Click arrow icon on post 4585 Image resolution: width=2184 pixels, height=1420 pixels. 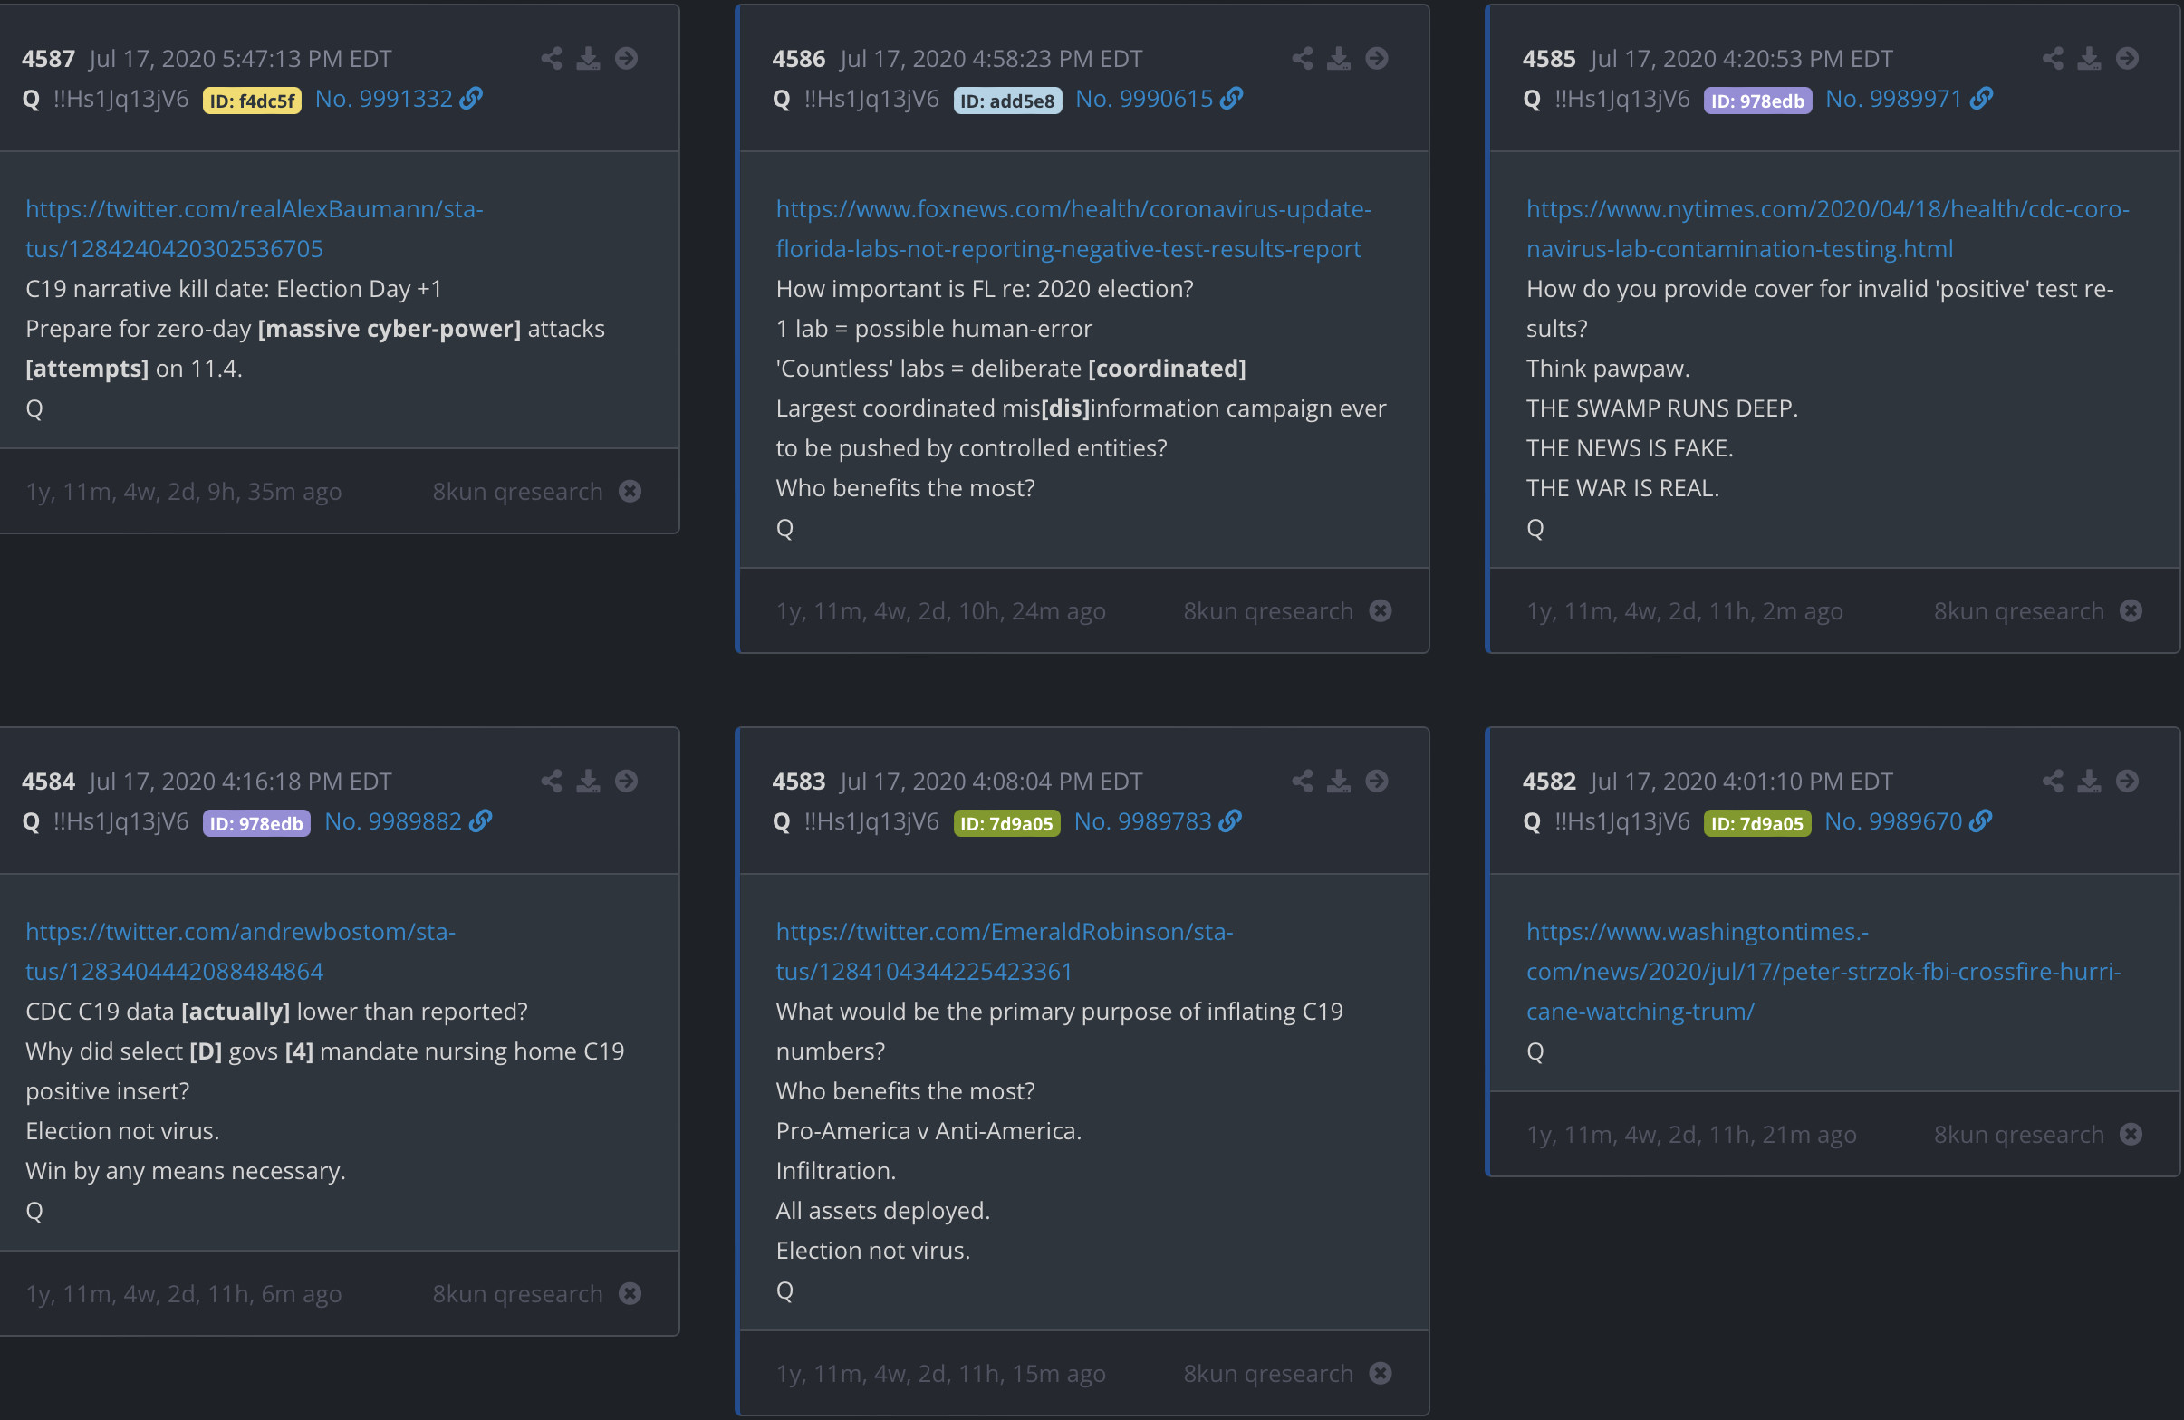pyautogui.click(x=2127, y=59)
